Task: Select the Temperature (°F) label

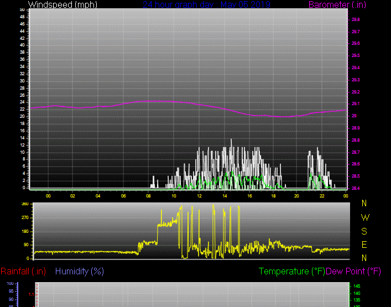Action: (292, 271)
